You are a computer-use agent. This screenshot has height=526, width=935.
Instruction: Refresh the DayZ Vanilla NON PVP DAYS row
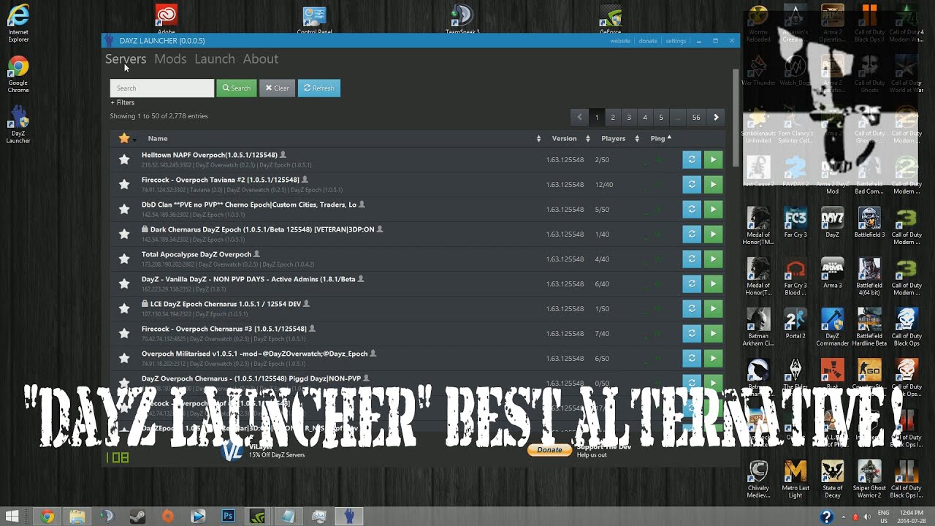[x=692, y=283]
